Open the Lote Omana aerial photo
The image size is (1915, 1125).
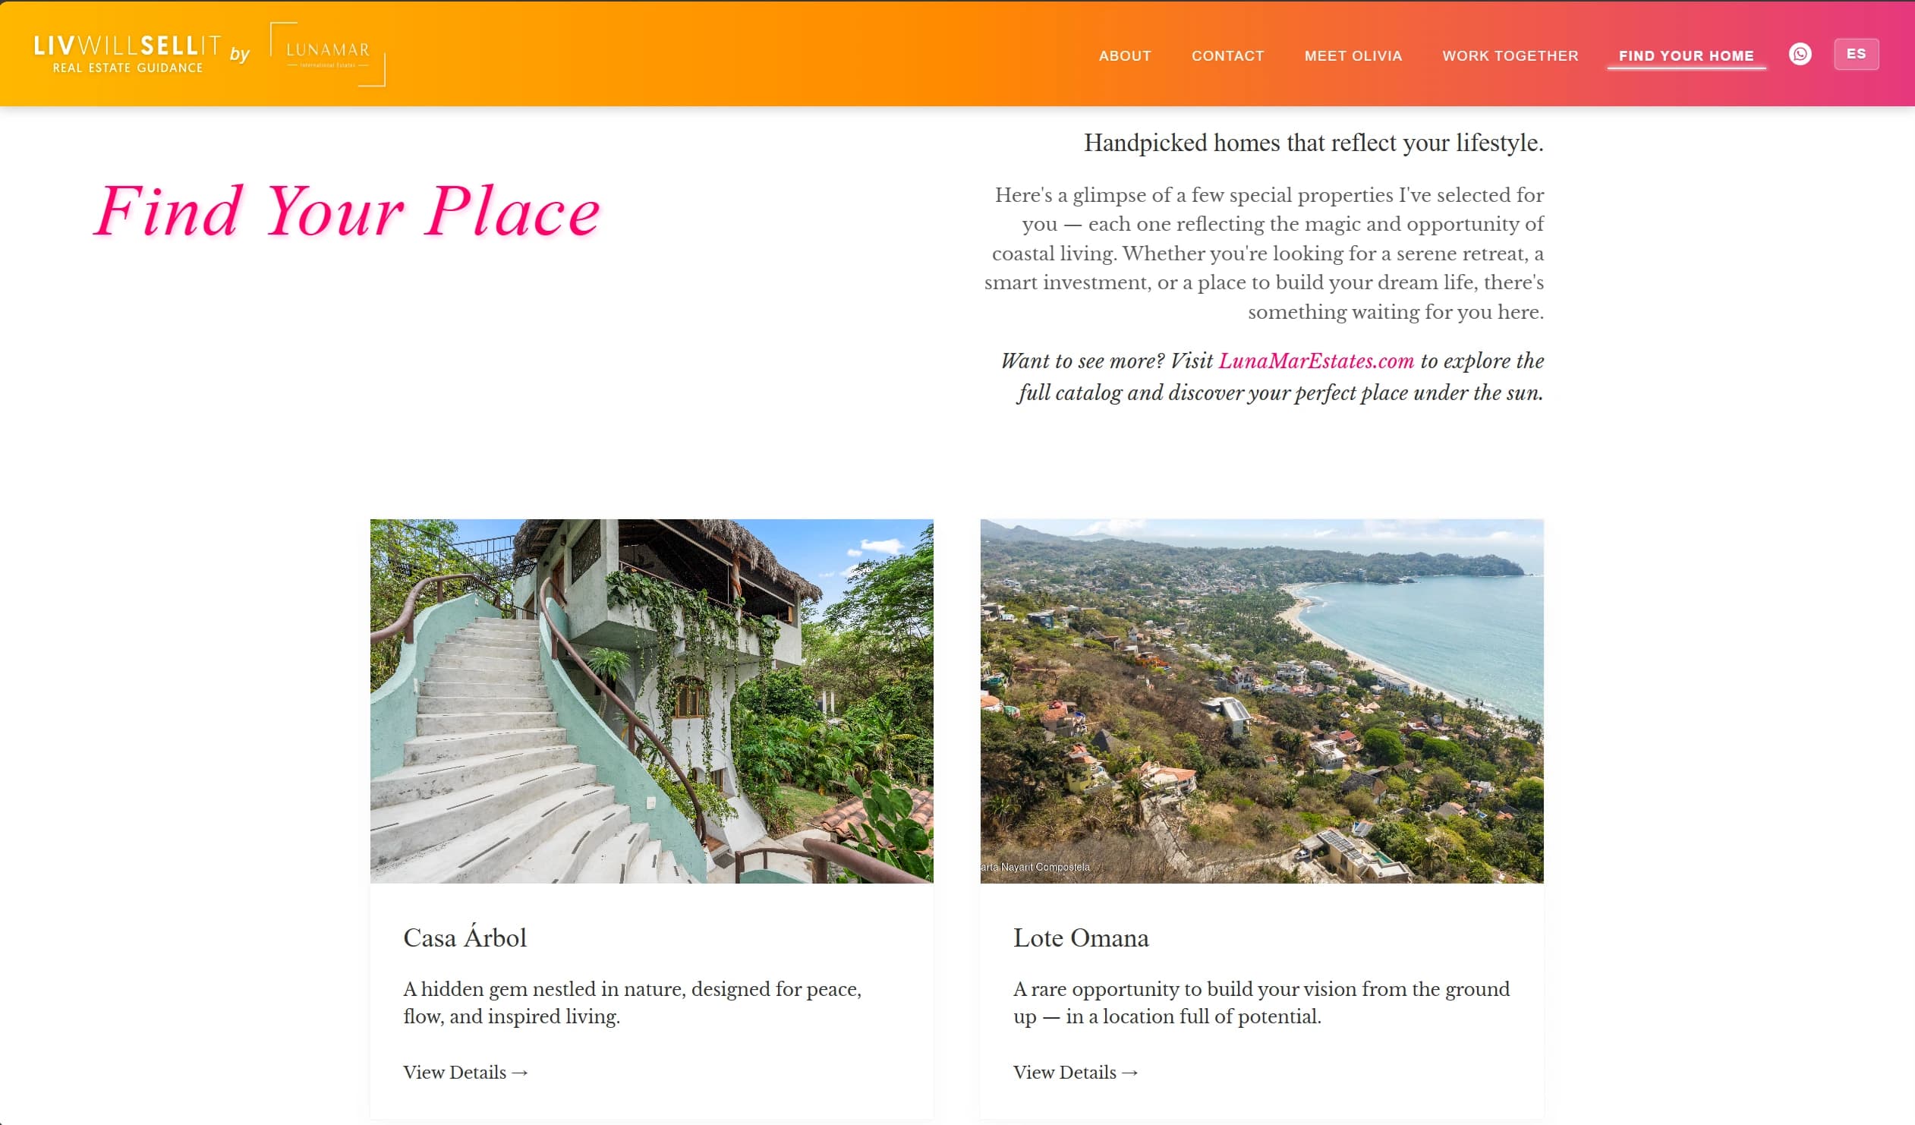tap(1261, 701)
